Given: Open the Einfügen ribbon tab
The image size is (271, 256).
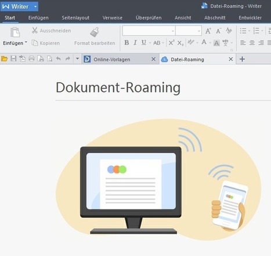Looking at the screenshot, I should point(38,18).
